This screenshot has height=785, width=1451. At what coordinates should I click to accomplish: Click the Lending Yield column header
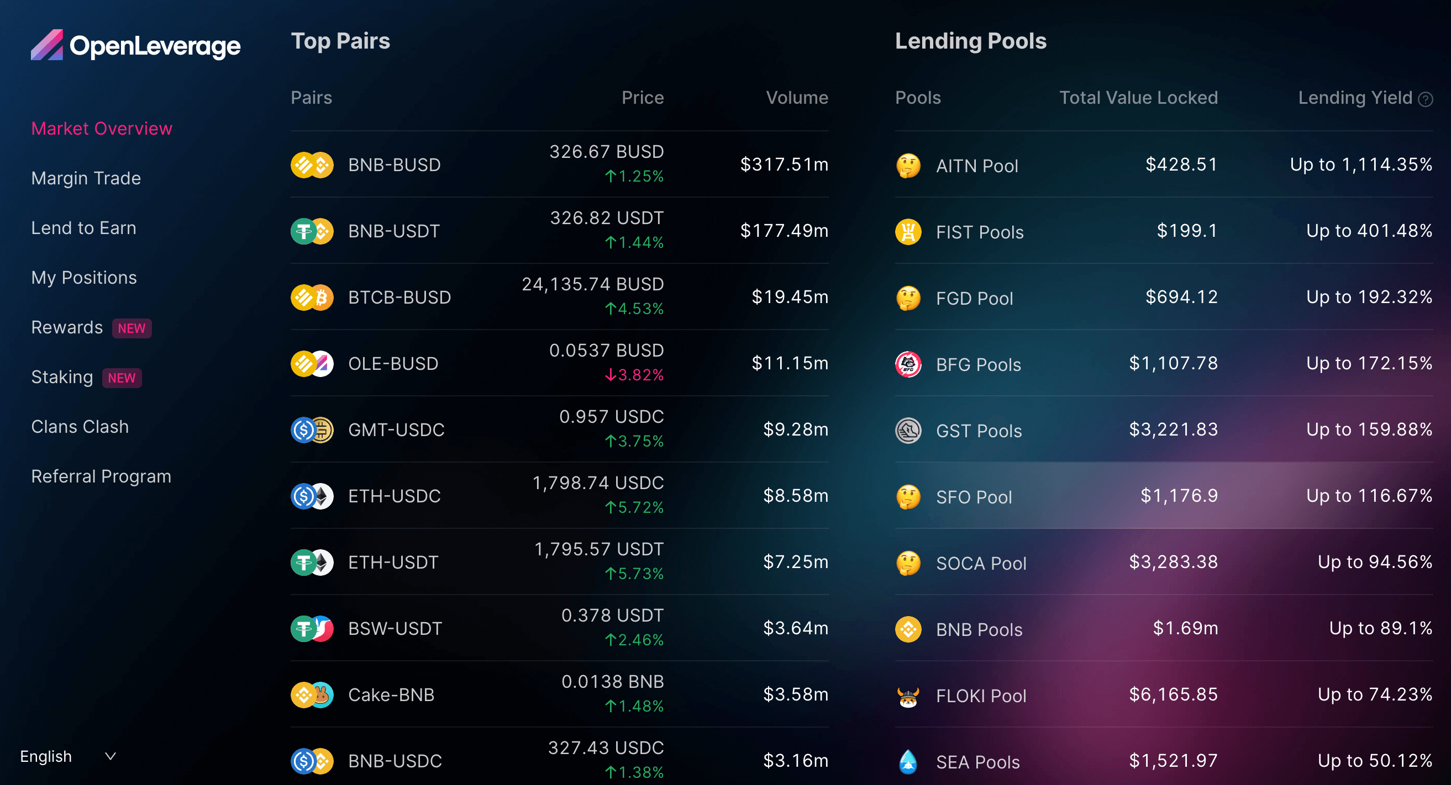coord(1355,98)
